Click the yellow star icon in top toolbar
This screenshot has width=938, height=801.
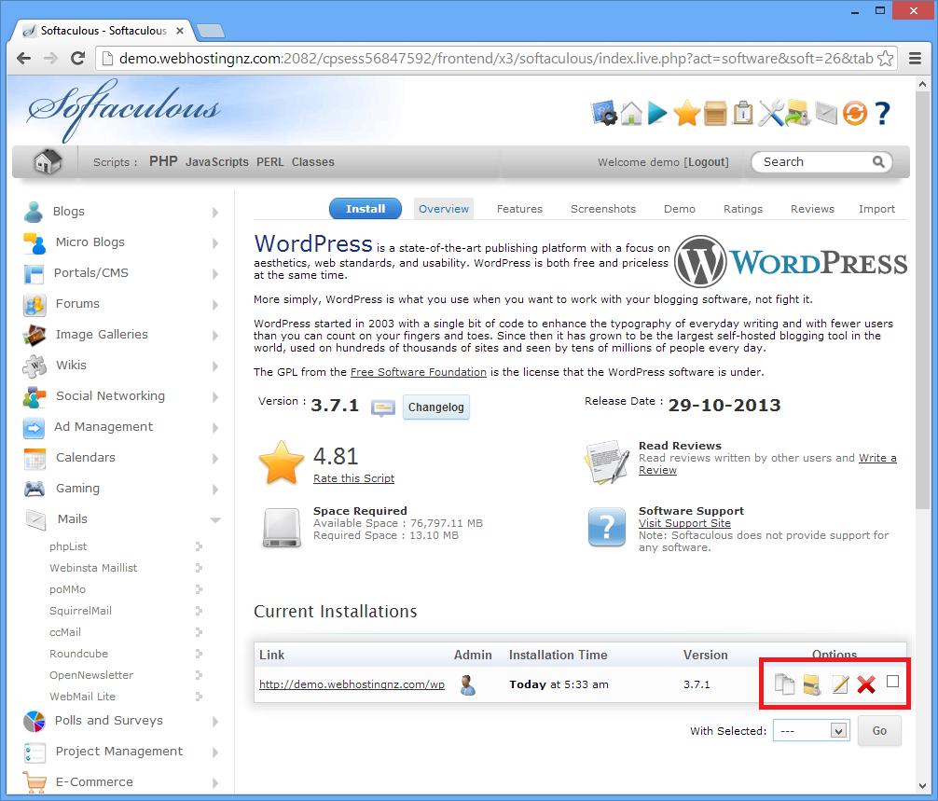pyautogui.click(x=686, y=114)
